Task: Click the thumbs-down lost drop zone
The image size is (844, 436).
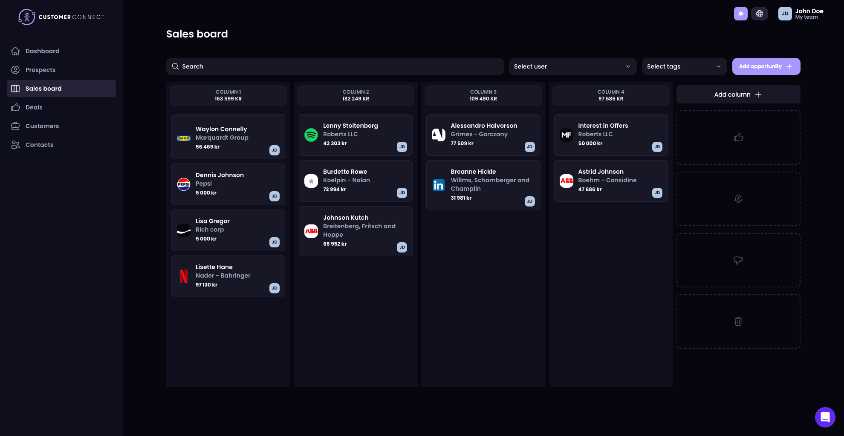Action: [738, 260]
